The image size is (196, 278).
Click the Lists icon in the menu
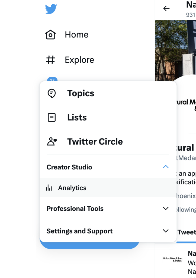point(52,117)
